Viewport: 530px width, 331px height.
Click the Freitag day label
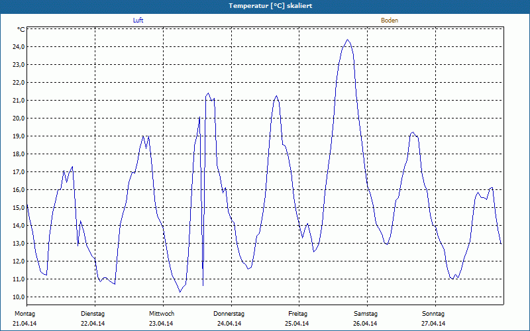point(297,314)
